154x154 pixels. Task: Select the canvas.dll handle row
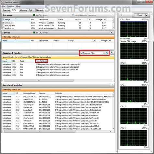(x=58, y=70)
